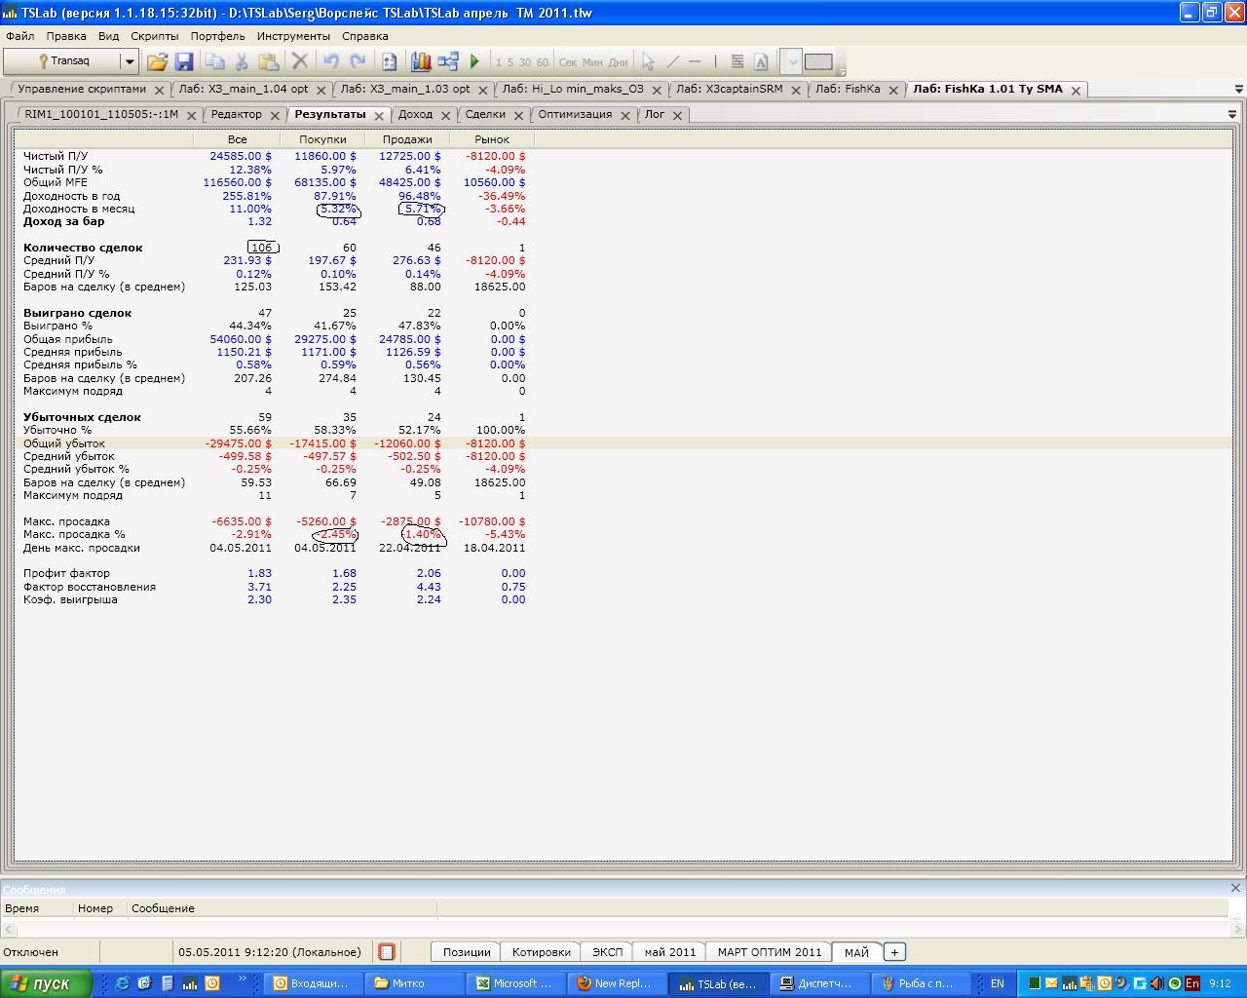Screen dimensions: 1247x998
Task: Click the script diagram icon next to the play button
Action: click(x=448, y=61)
